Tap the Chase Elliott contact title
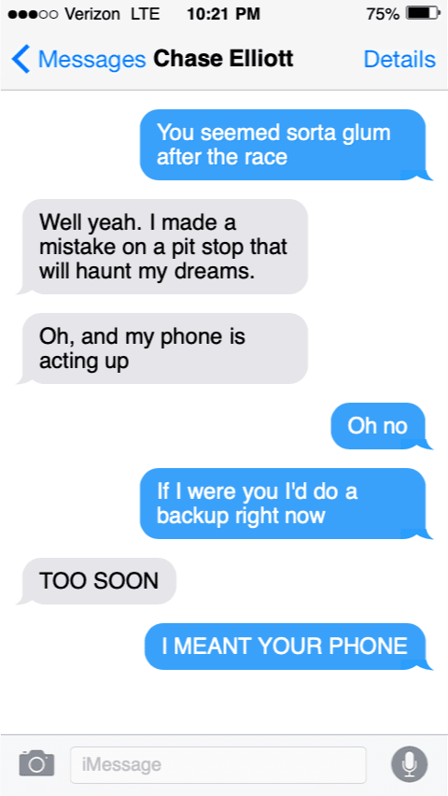 pos(223,59)
